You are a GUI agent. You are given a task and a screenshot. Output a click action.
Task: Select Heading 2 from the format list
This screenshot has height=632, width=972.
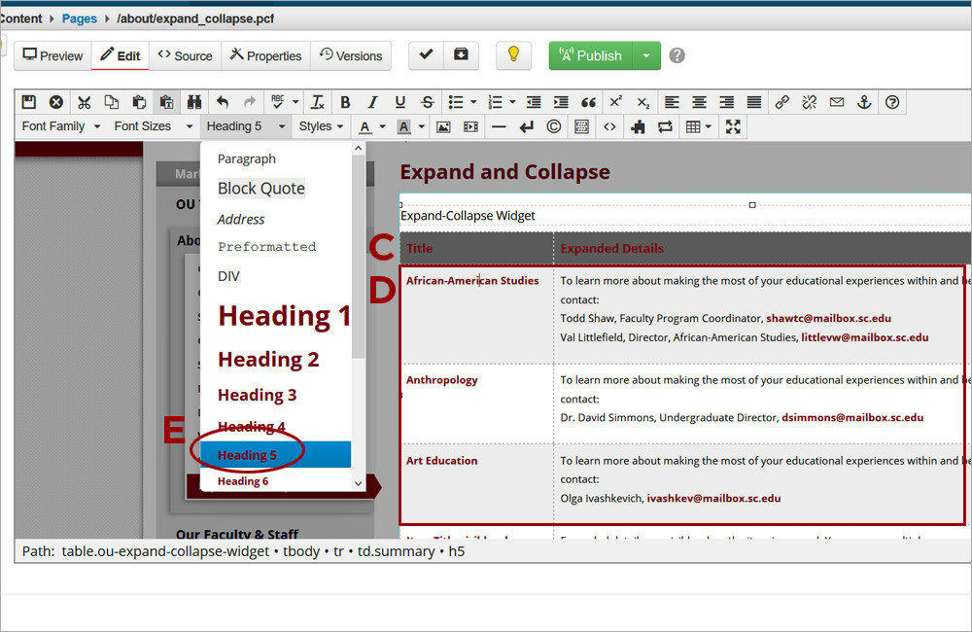pyautogui.click(x=268, y=360)
